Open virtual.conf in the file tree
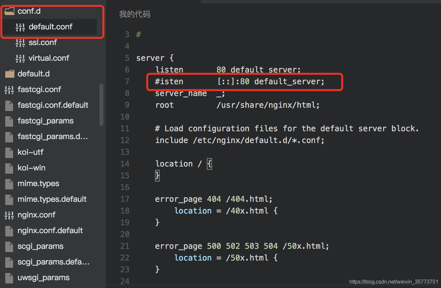 49,58
